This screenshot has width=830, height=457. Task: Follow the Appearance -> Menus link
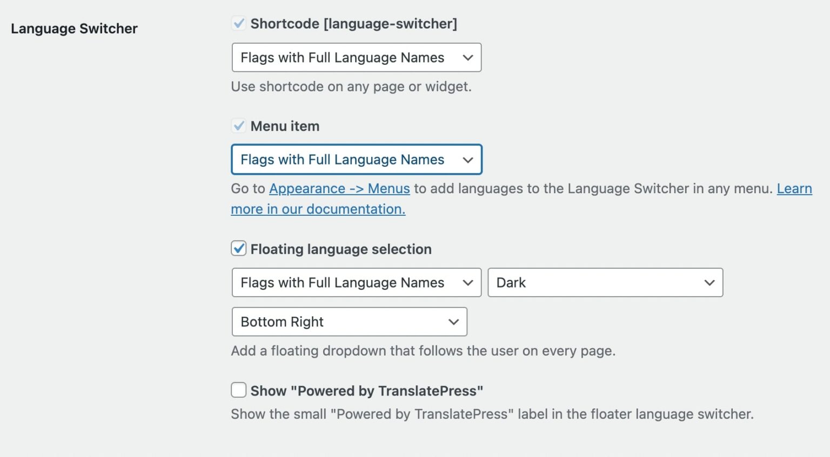pos(339,188)
